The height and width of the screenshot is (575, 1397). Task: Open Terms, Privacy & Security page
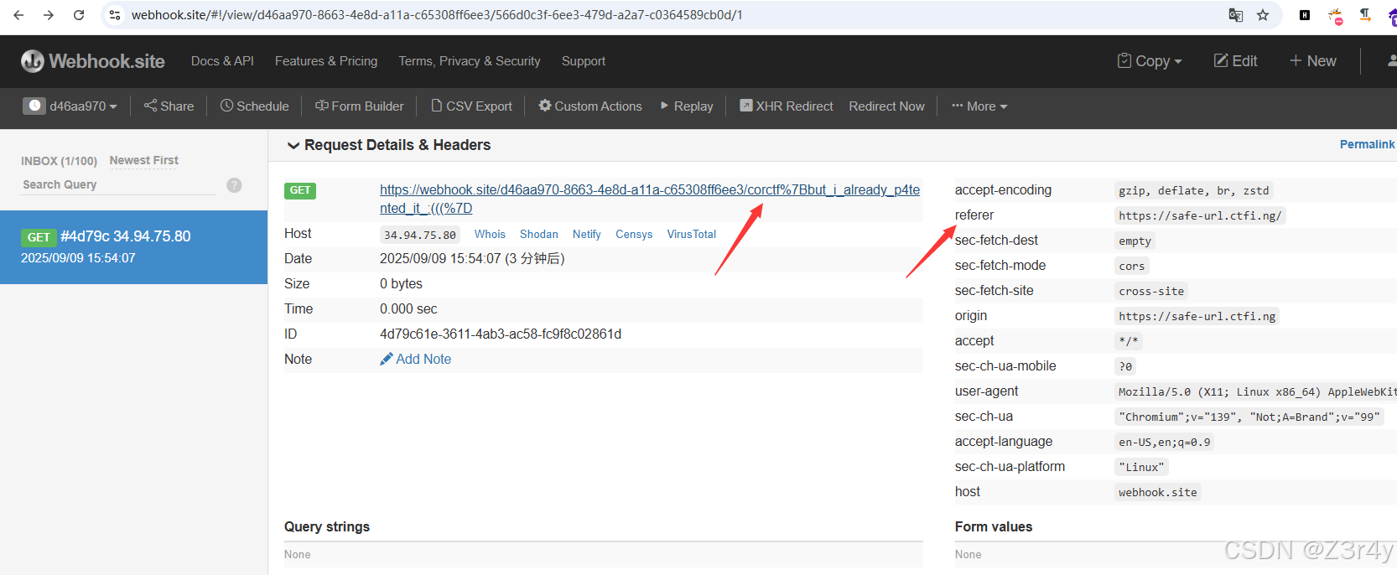[470, 61]
